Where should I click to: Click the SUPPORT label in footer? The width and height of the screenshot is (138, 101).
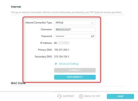click(68, 96)
